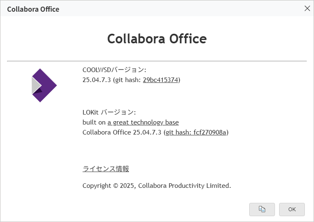The image size is (314, 222).
Task: Click the LOKit バージョン label
Action: click(109, 112)
